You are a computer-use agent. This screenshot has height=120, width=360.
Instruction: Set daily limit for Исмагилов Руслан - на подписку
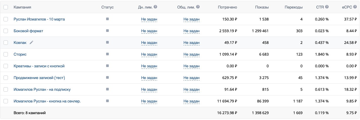point(149,89)
